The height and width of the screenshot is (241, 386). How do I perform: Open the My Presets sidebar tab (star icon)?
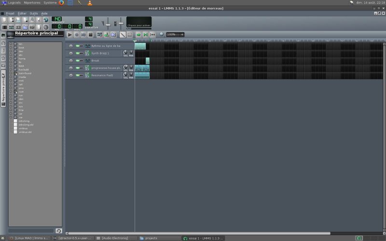coord(3,58)
